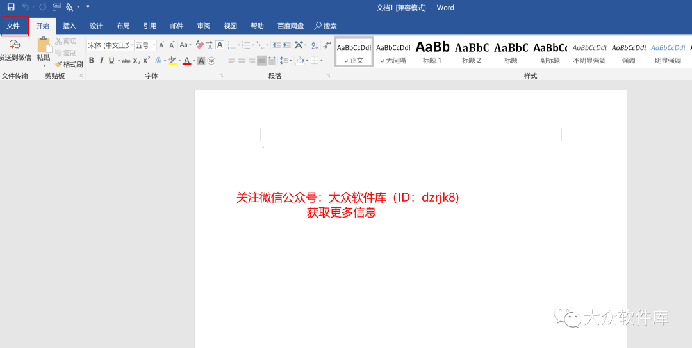Open the Asian layout (A with arrows) dropdown

pyautogui.click(x=301, y=45)
